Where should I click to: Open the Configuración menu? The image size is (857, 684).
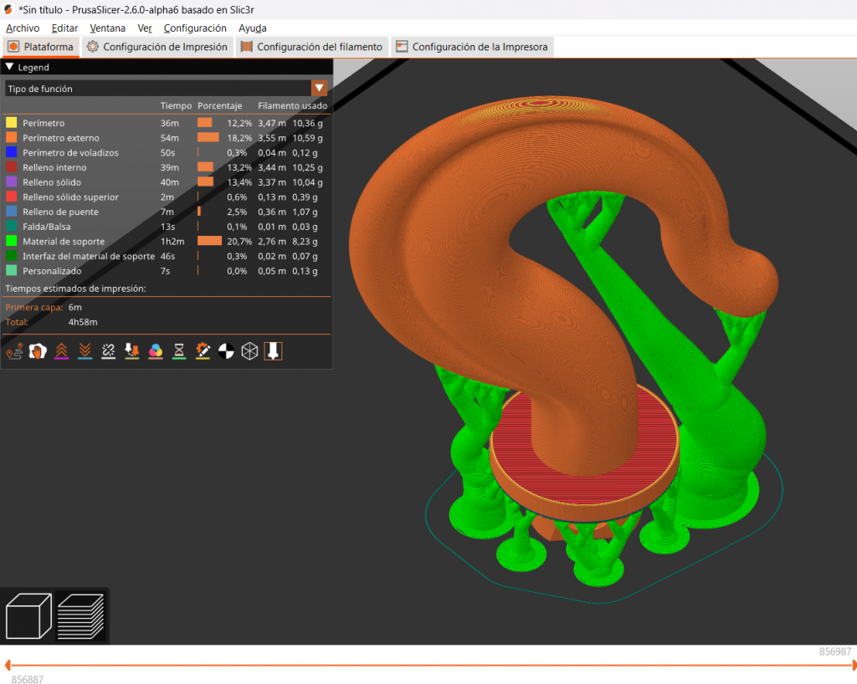pyautogui.click(x=195, y=28)
